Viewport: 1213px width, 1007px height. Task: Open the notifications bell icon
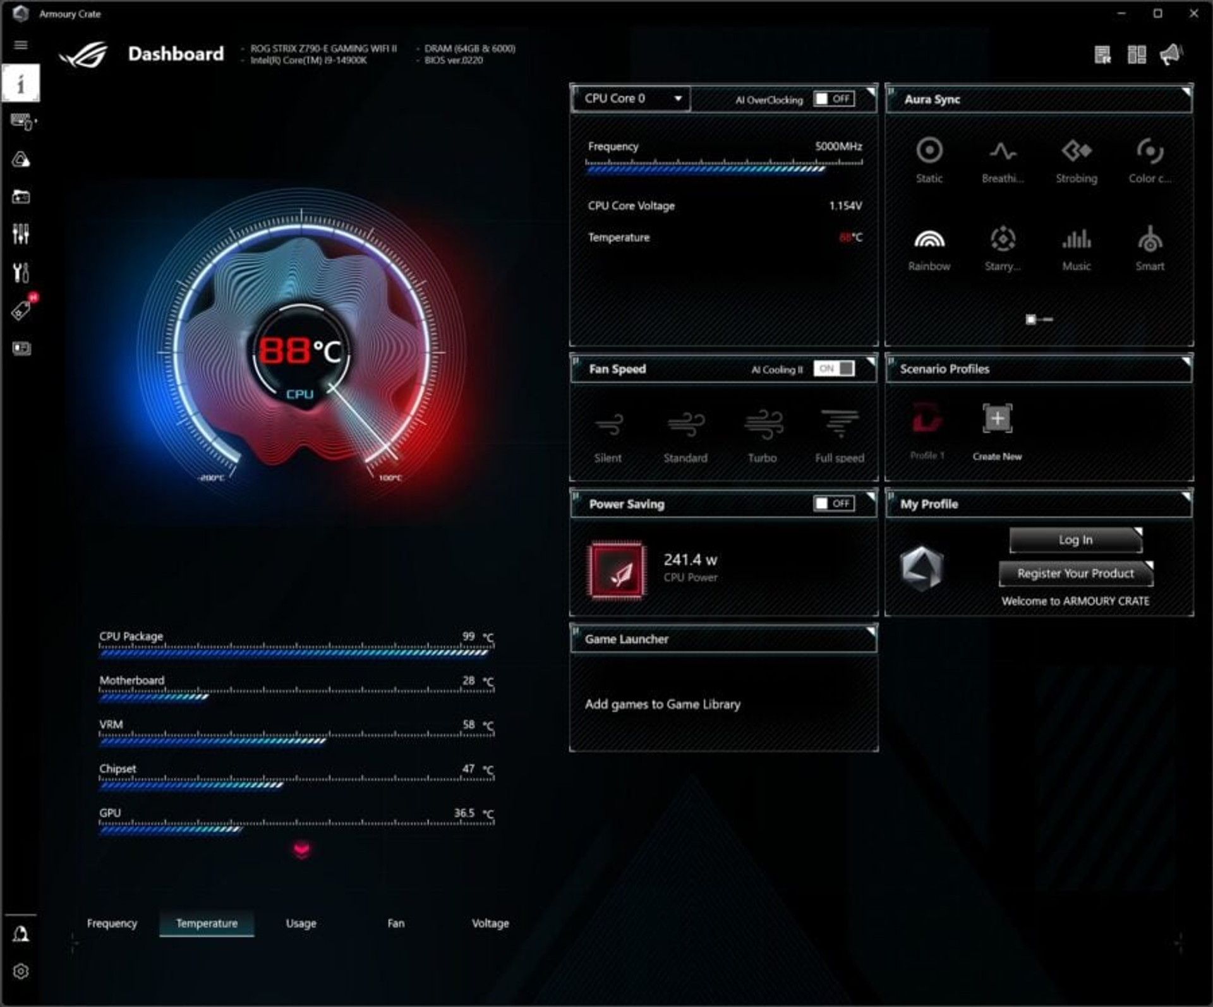click(x=21, y=933)
